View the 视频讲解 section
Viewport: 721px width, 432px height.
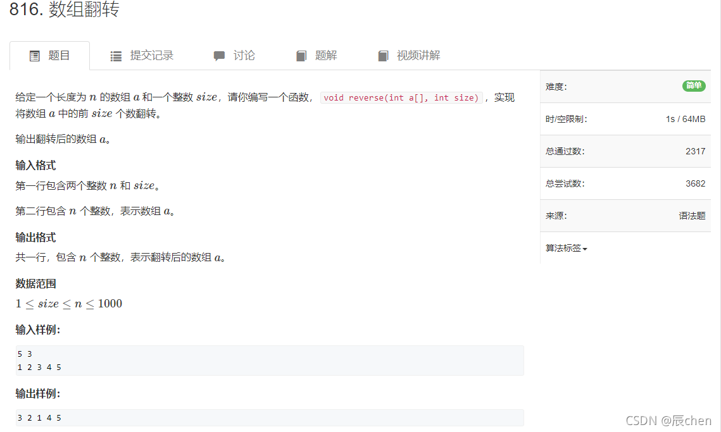pyautogui.click(x=417, y=55)
